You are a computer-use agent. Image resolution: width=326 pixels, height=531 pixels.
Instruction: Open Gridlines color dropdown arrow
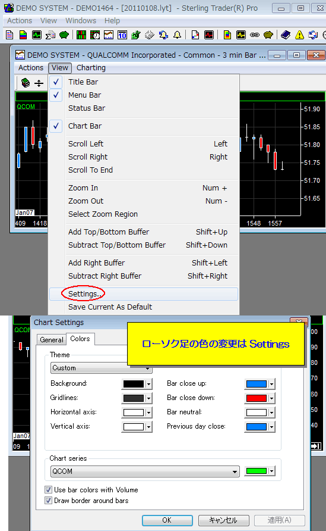pos(148,398)
